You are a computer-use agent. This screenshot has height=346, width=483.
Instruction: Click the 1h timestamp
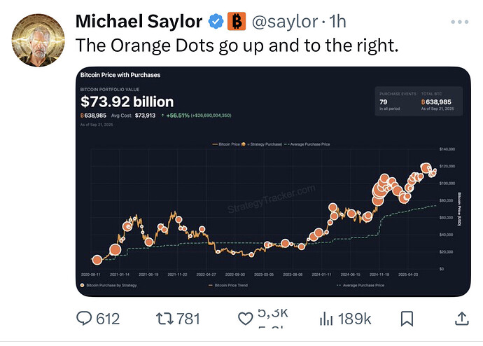click(x=337, y=22)
